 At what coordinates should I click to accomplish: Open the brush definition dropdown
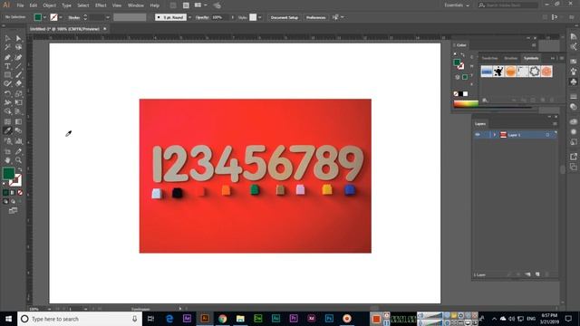189,17
